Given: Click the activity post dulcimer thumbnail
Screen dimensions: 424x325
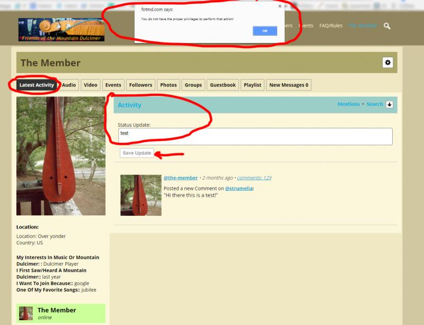Looking at the screenshot, I should pyautogui.click(x=141, y=196).
